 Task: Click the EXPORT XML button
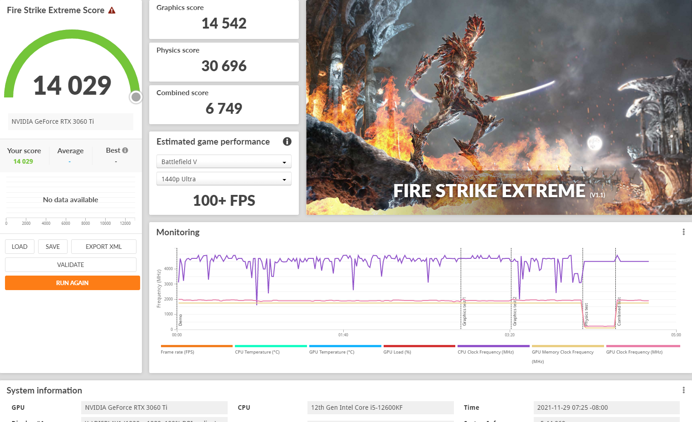tap(103, 247)
